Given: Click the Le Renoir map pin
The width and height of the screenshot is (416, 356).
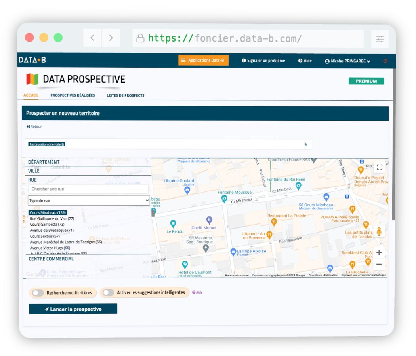Looking at the screenshot, I should click(173, 224).
